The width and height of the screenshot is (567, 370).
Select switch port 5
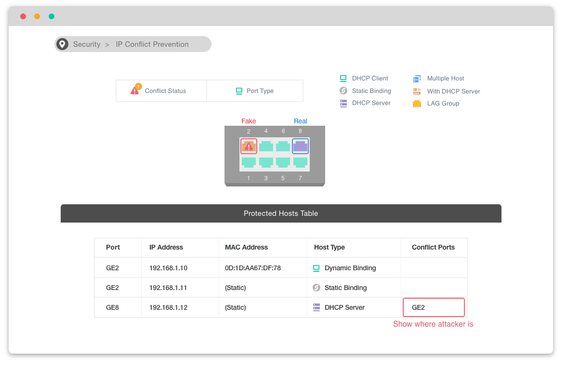pyautogui.click(x=283, y=162)
